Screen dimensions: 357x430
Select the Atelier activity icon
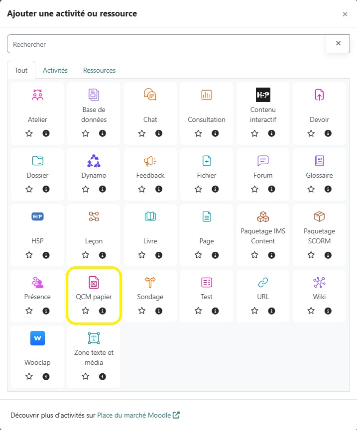point(38,95)
